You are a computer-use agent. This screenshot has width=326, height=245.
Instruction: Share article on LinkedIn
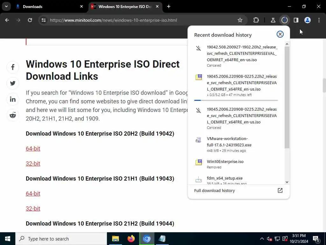coord(13,99)
